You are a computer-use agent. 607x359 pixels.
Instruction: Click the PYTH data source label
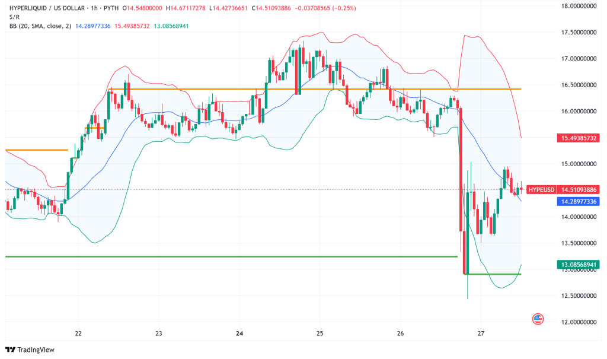pyautogui.click(x=111, y=8)
